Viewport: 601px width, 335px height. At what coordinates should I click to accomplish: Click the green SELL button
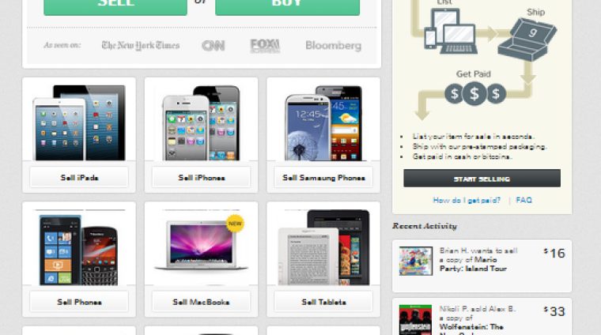[115, 7]
